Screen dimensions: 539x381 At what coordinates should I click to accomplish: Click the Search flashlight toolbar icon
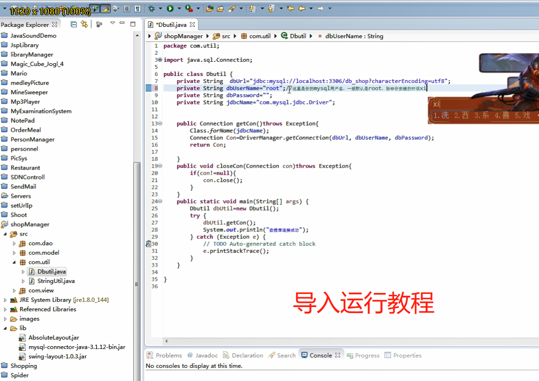coord(232,8)
